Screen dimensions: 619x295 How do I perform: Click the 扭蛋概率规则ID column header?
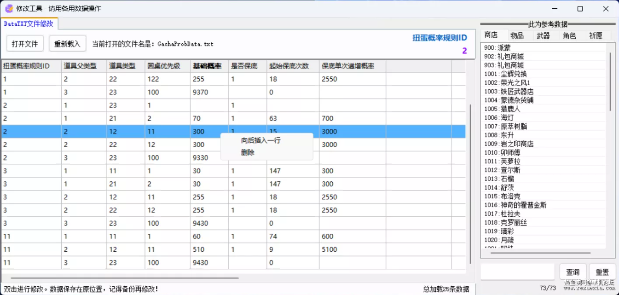coord(31,66)
